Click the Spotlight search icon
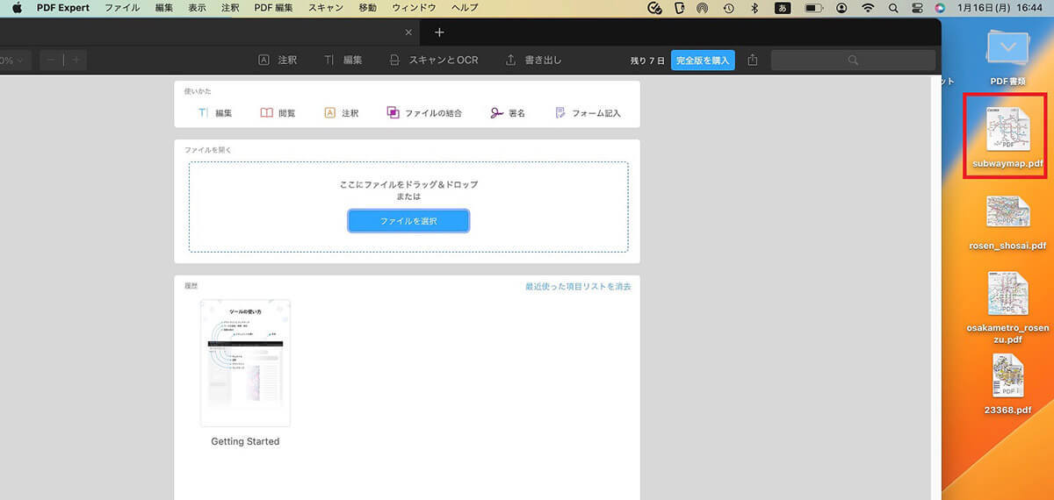 point(893,8)
